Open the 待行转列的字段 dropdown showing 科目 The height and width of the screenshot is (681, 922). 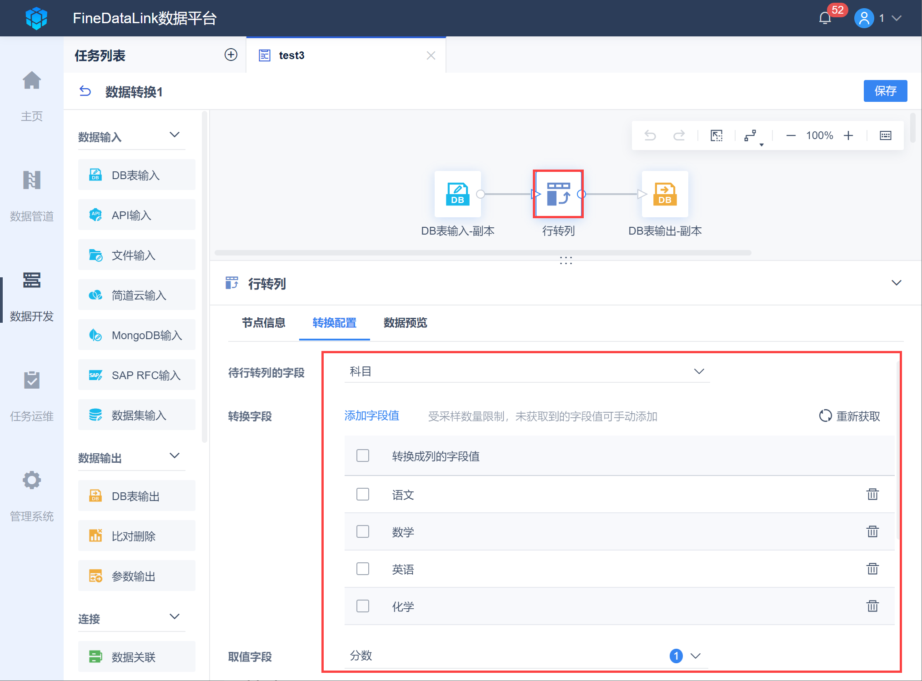click(526, 371)
